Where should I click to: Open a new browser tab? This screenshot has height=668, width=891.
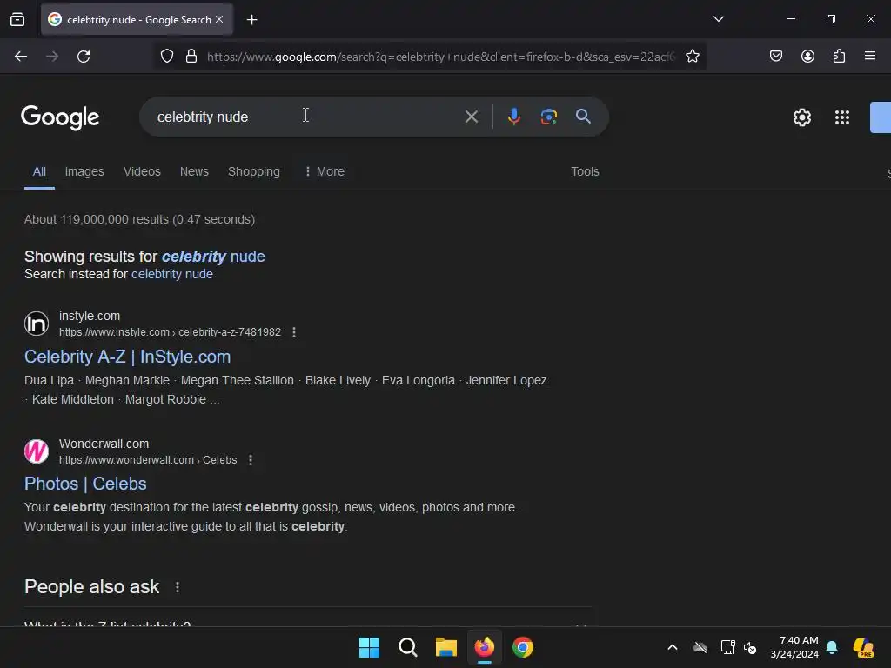point(251,20)
